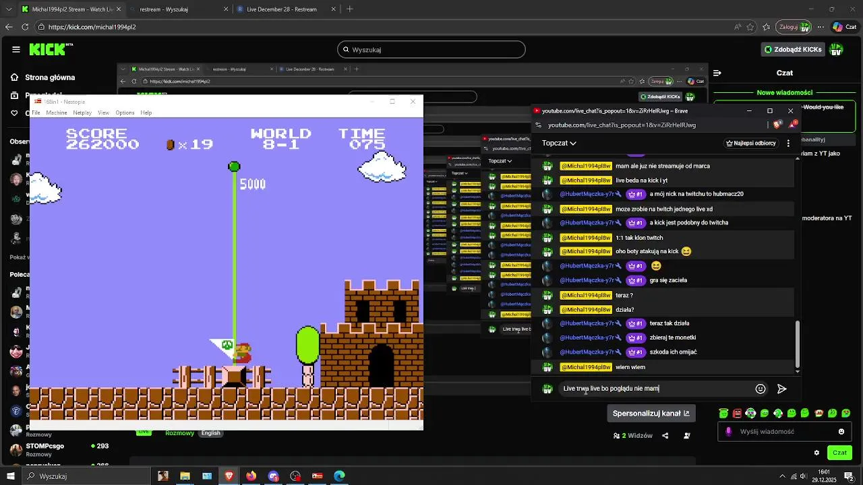The image size is (863, 485).
Task: Open File Explorer from the taskbar
Action: point(185,476)
